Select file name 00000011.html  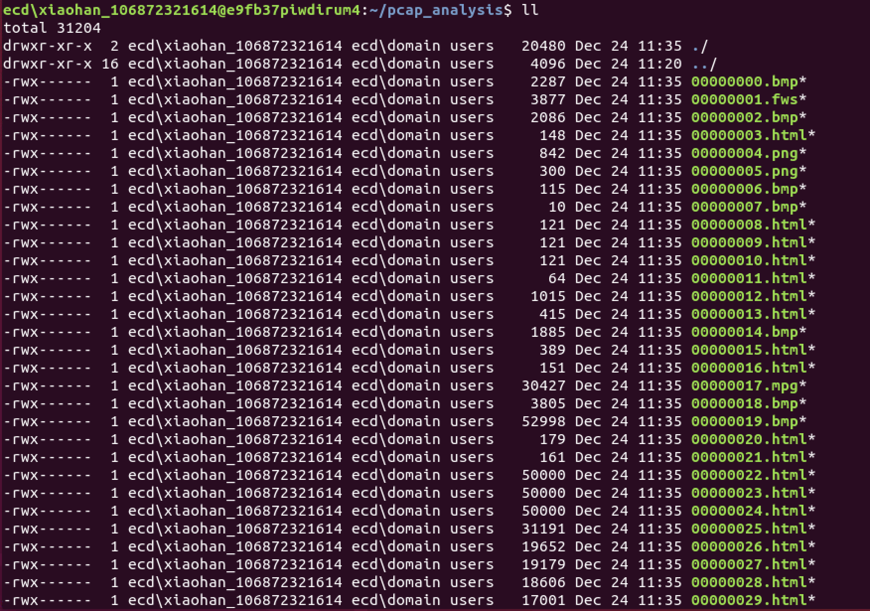pyautogui.click(x=749, y=278)
